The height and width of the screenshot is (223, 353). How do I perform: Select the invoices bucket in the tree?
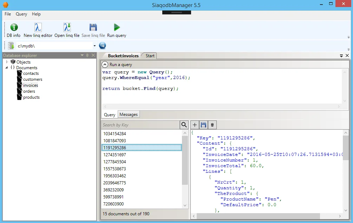[x=31, y=85]
